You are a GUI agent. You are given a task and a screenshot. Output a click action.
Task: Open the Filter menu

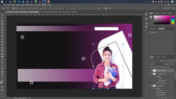tap(31, 5)
